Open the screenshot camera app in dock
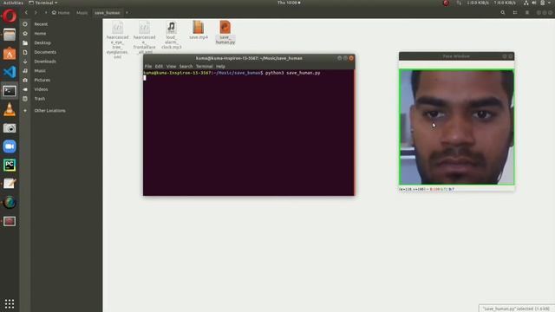555x312 pixels. (x=10, y=128)
